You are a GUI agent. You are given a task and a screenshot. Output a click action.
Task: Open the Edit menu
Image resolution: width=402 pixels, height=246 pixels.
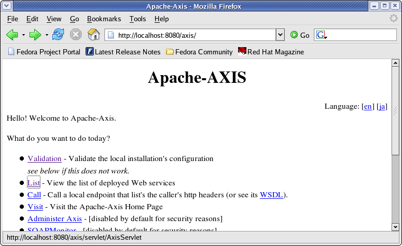pos(32,19)
